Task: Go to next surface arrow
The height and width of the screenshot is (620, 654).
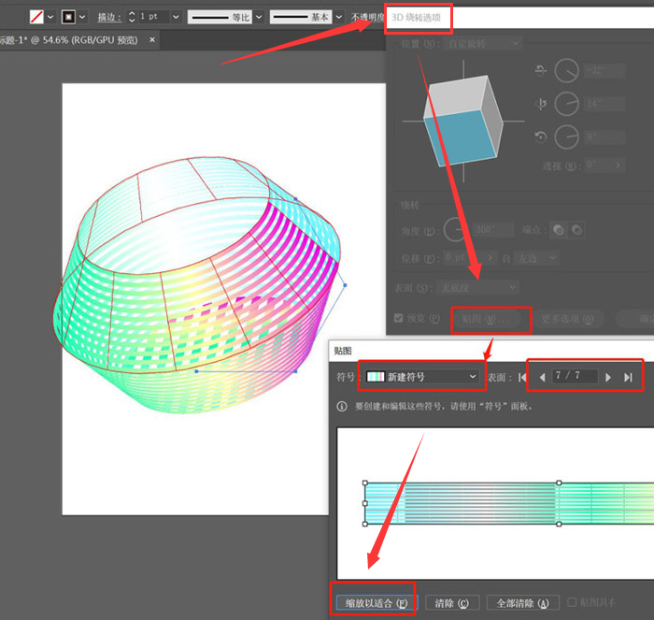Action: coord(609,377)
